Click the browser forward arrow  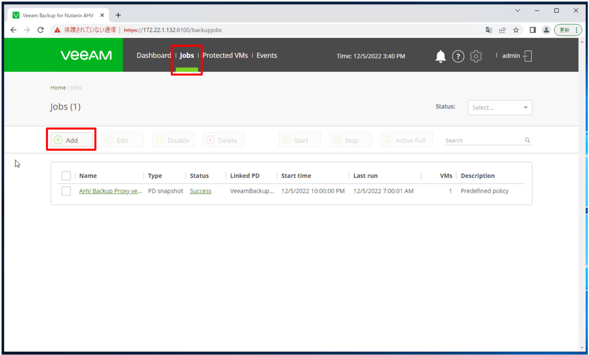click(27, 30)
